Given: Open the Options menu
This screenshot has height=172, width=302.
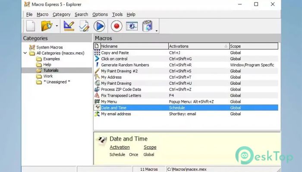Looking at the screenshot, I should pyautogui.click(x=100, y=14).
